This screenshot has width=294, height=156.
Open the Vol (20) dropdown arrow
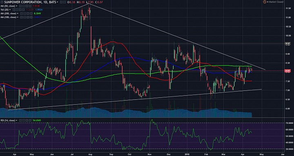coord(10,10)
